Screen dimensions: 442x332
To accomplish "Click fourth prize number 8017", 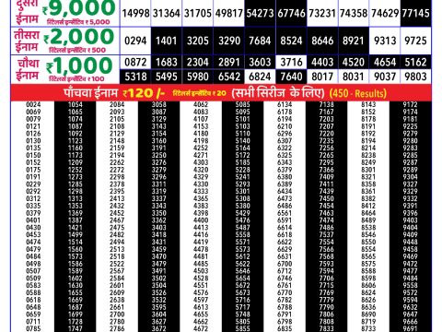I will 322,77.
